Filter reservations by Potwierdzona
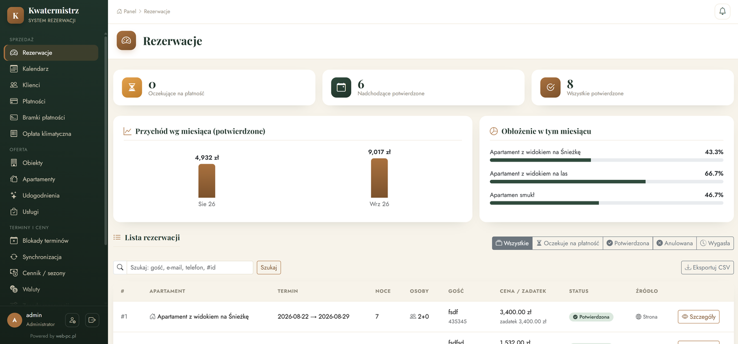Viewport: 738px width, 344px height. click(x=628, y=243)
